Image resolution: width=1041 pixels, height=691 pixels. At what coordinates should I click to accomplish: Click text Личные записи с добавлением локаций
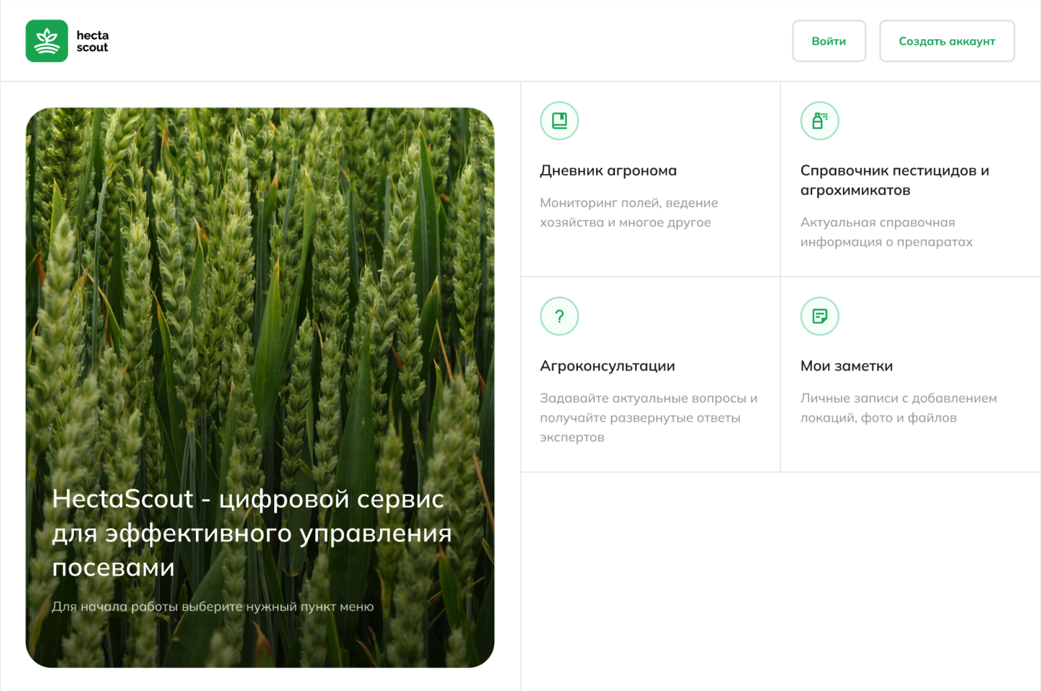(x=899, y=408)
